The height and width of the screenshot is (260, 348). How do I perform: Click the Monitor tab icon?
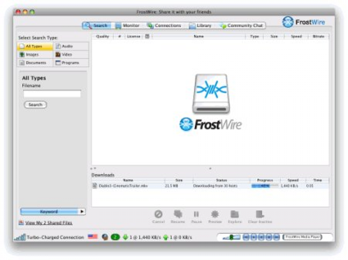118,26
